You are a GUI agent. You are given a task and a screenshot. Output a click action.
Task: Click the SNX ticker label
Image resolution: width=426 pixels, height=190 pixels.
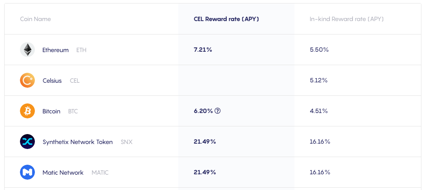tap(127, 142)
